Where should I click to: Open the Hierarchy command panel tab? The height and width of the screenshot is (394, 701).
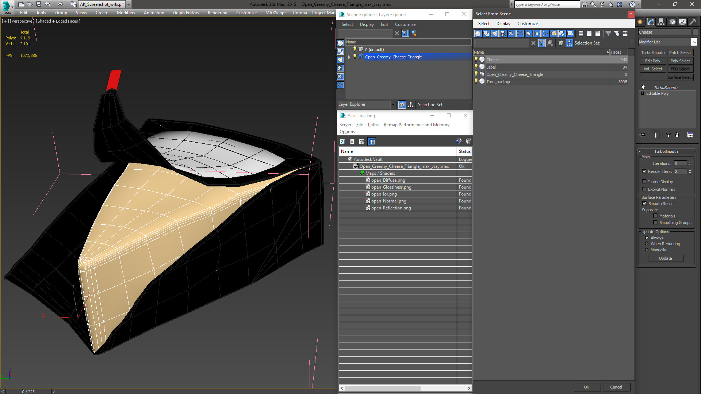(661, 22)
